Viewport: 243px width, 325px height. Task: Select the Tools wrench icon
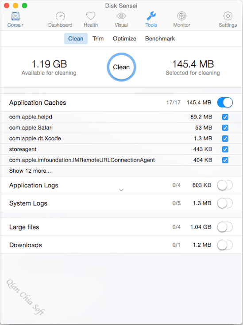(x=151, y=16)
